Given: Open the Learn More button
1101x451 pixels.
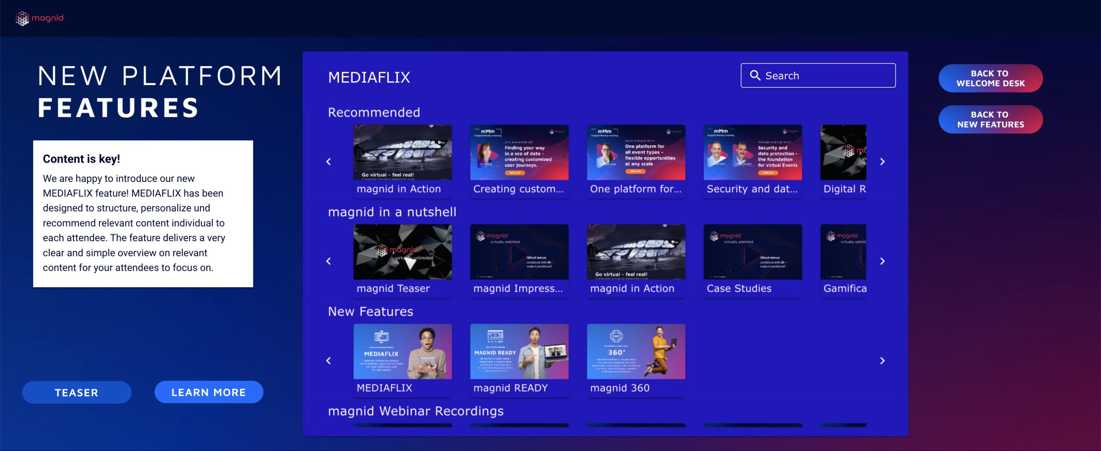Looking at the screenshot, I should [x=209, y=392].
